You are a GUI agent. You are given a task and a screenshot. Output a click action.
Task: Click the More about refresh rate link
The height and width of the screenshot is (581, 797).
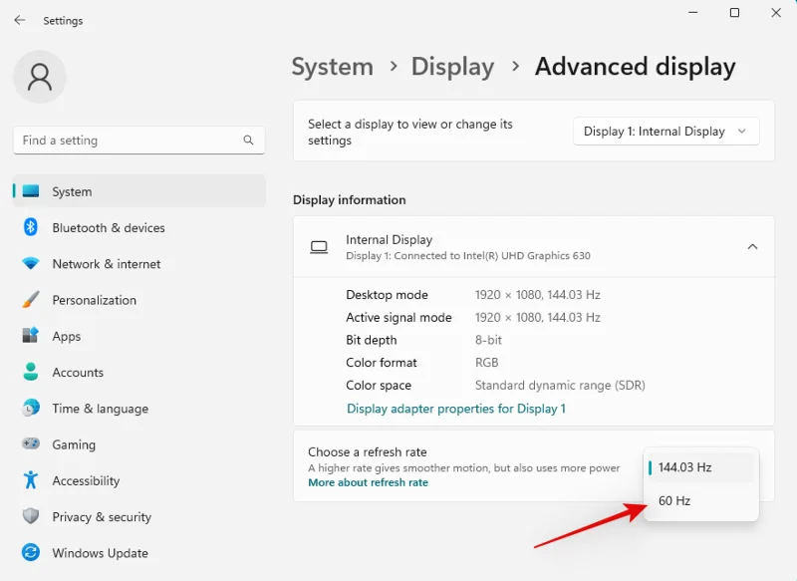click(368, 482)
